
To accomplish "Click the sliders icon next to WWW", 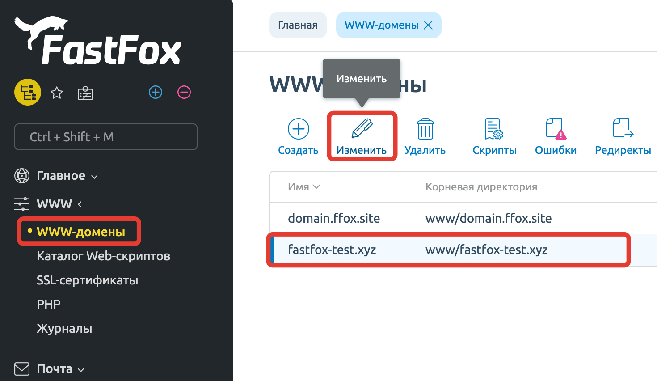I will coord(22,204).
